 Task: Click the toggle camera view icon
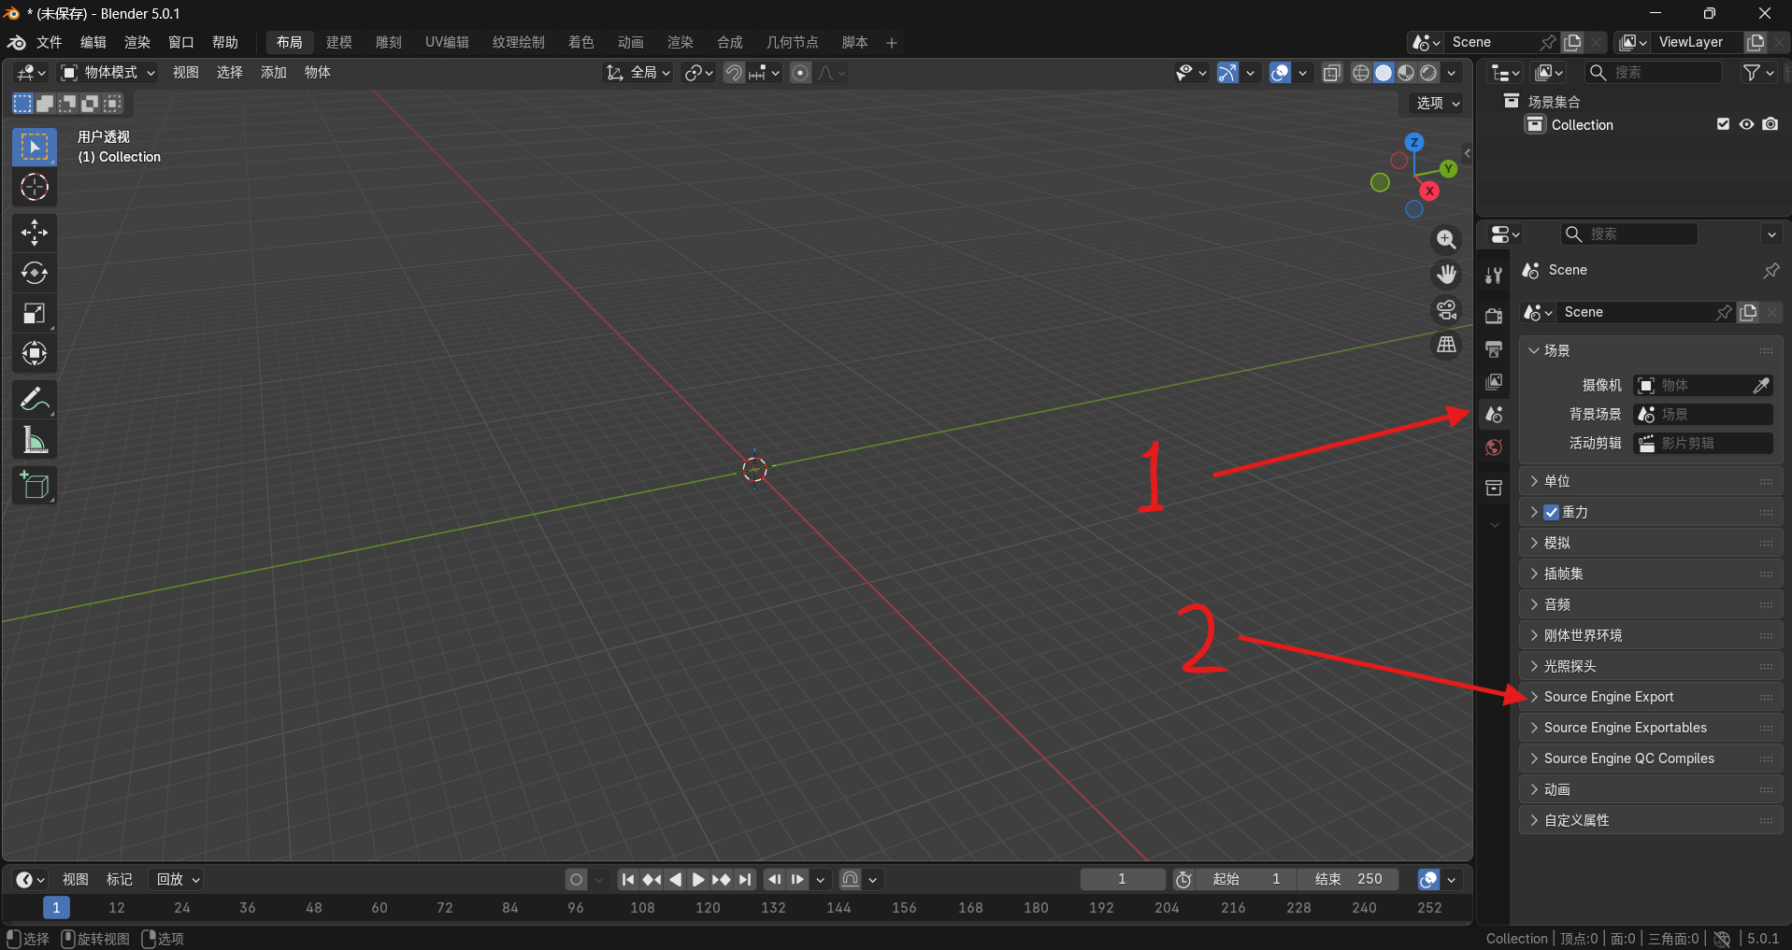1446,310
